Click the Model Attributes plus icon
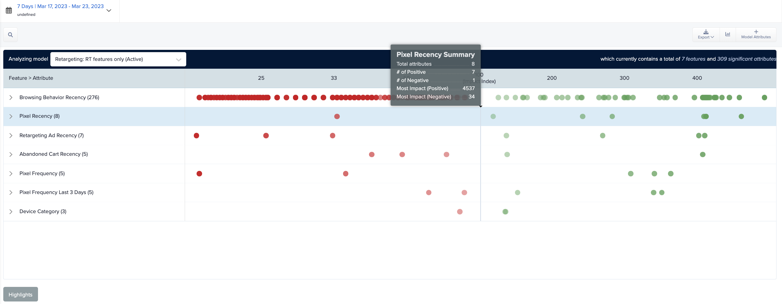The image size is (782, 304). (756, 32)
